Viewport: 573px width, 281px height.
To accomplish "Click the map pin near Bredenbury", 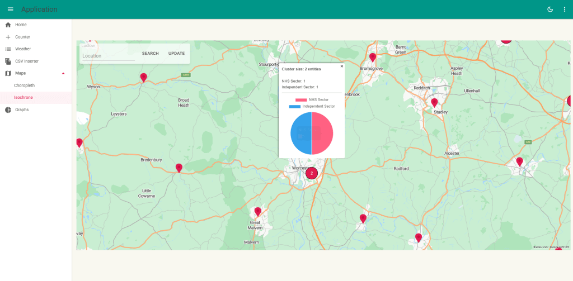I will coord(179,168).
